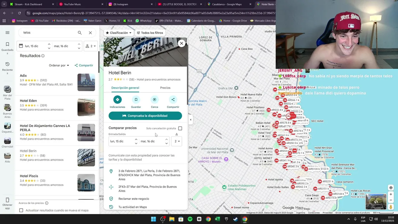398x224 pixels.
Task: Go back with the browser back arrow
Action: [4, 13]
